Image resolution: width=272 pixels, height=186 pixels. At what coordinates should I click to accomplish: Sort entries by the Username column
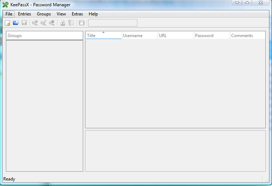(140, 36)
